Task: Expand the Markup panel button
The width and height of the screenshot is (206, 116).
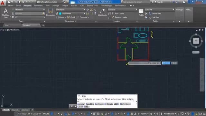Action: (x=180, y=15)
